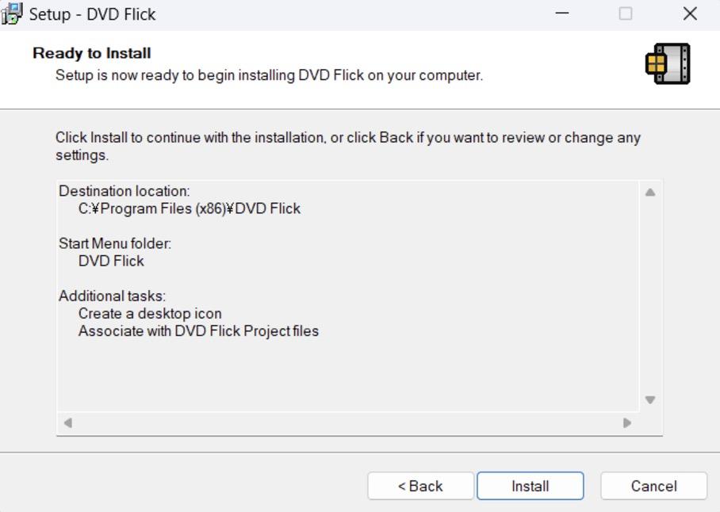
Task: Click the disabled maximize button
Action: tap(626, 13)
